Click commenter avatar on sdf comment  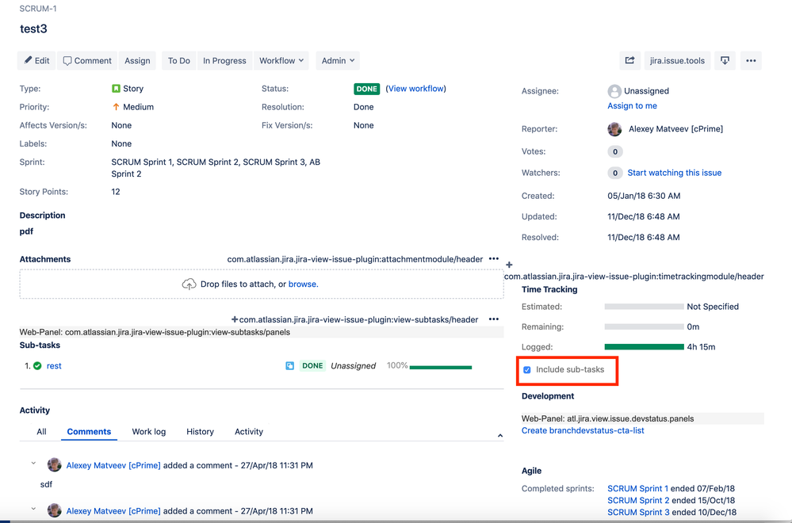(x=55, y=465)
